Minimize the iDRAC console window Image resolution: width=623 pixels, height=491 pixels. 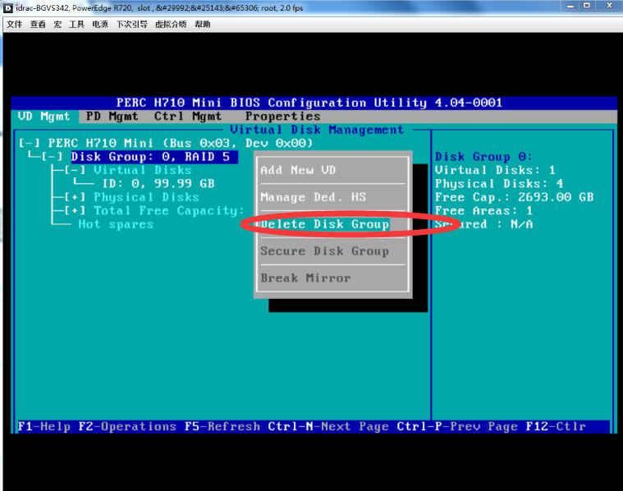(570, 6)
